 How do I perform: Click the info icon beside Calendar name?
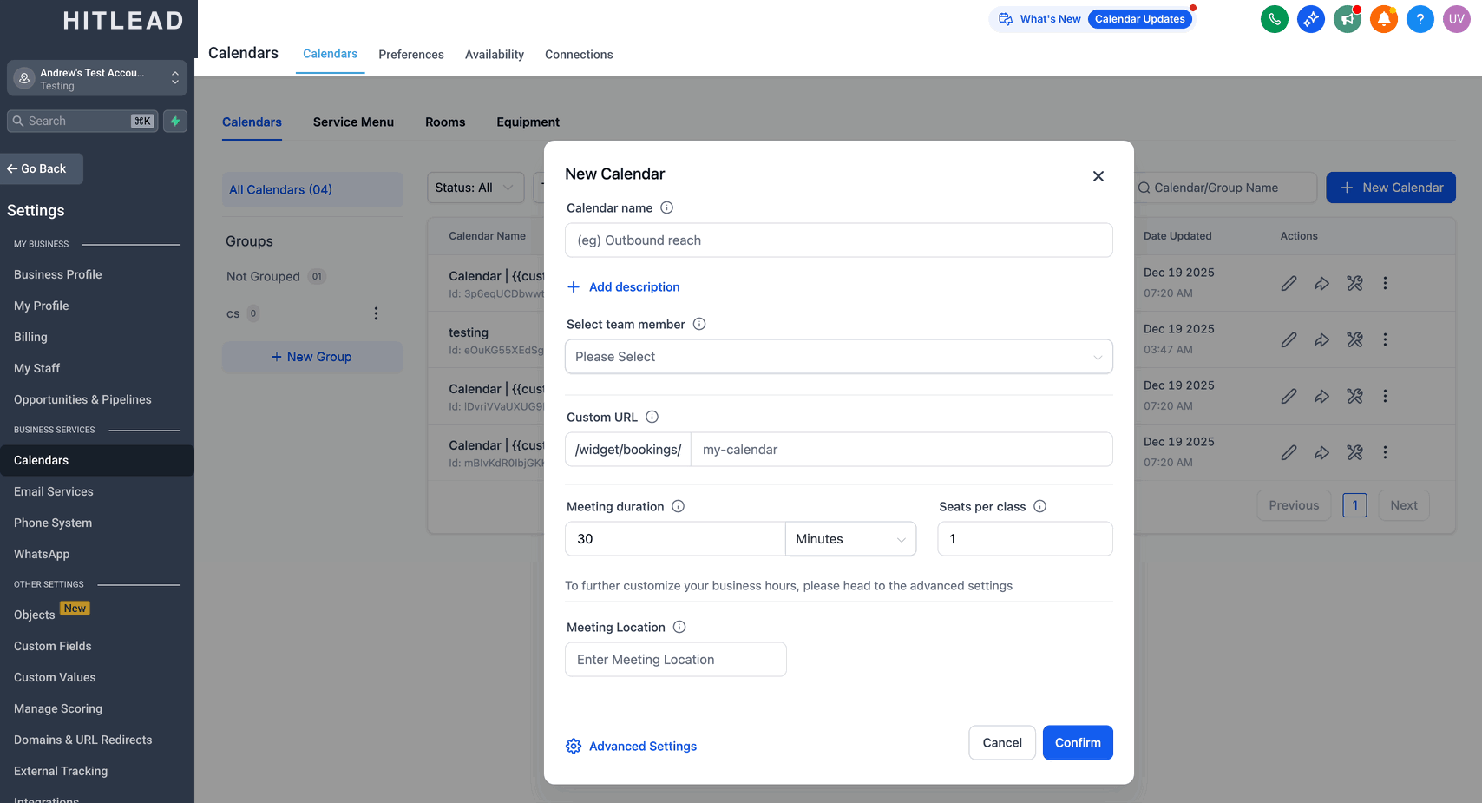tap(666, 207)
